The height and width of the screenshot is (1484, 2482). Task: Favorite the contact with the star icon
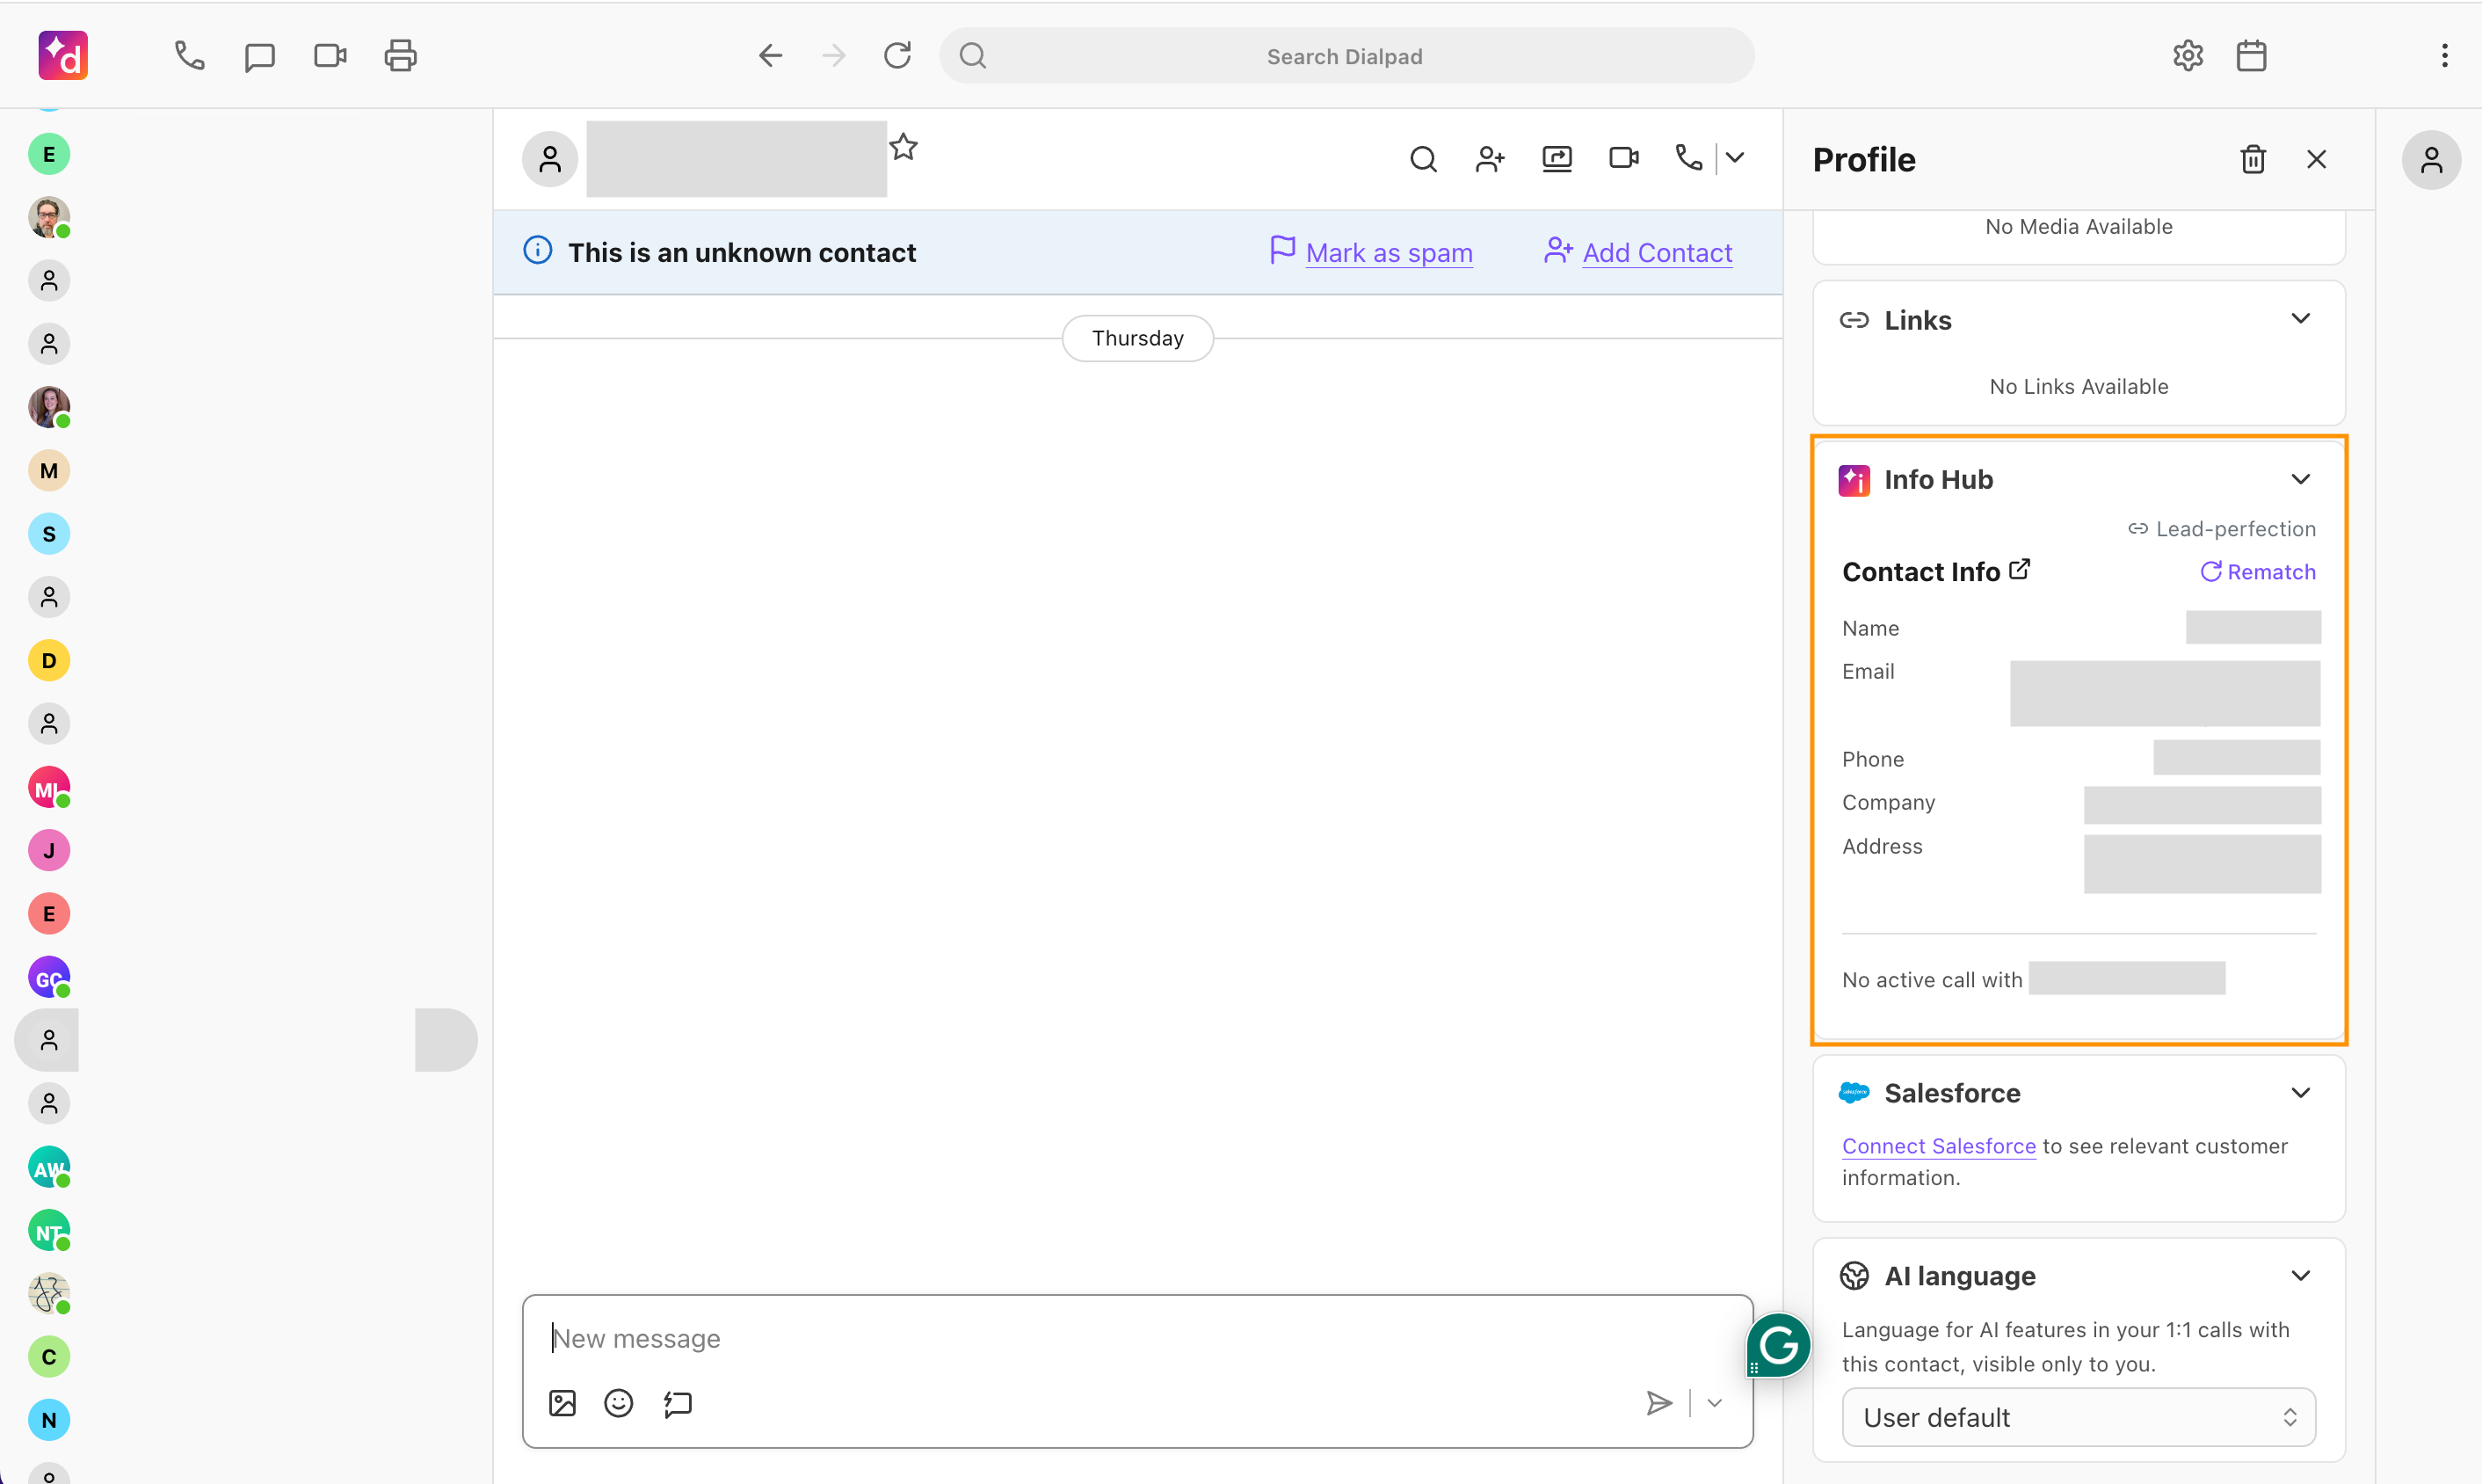(904, 147)
